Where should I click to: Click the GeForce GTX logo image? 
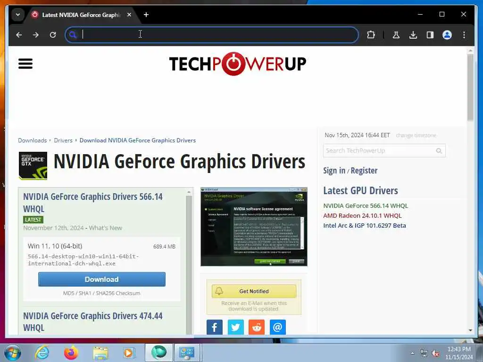(x=33, y=165)
